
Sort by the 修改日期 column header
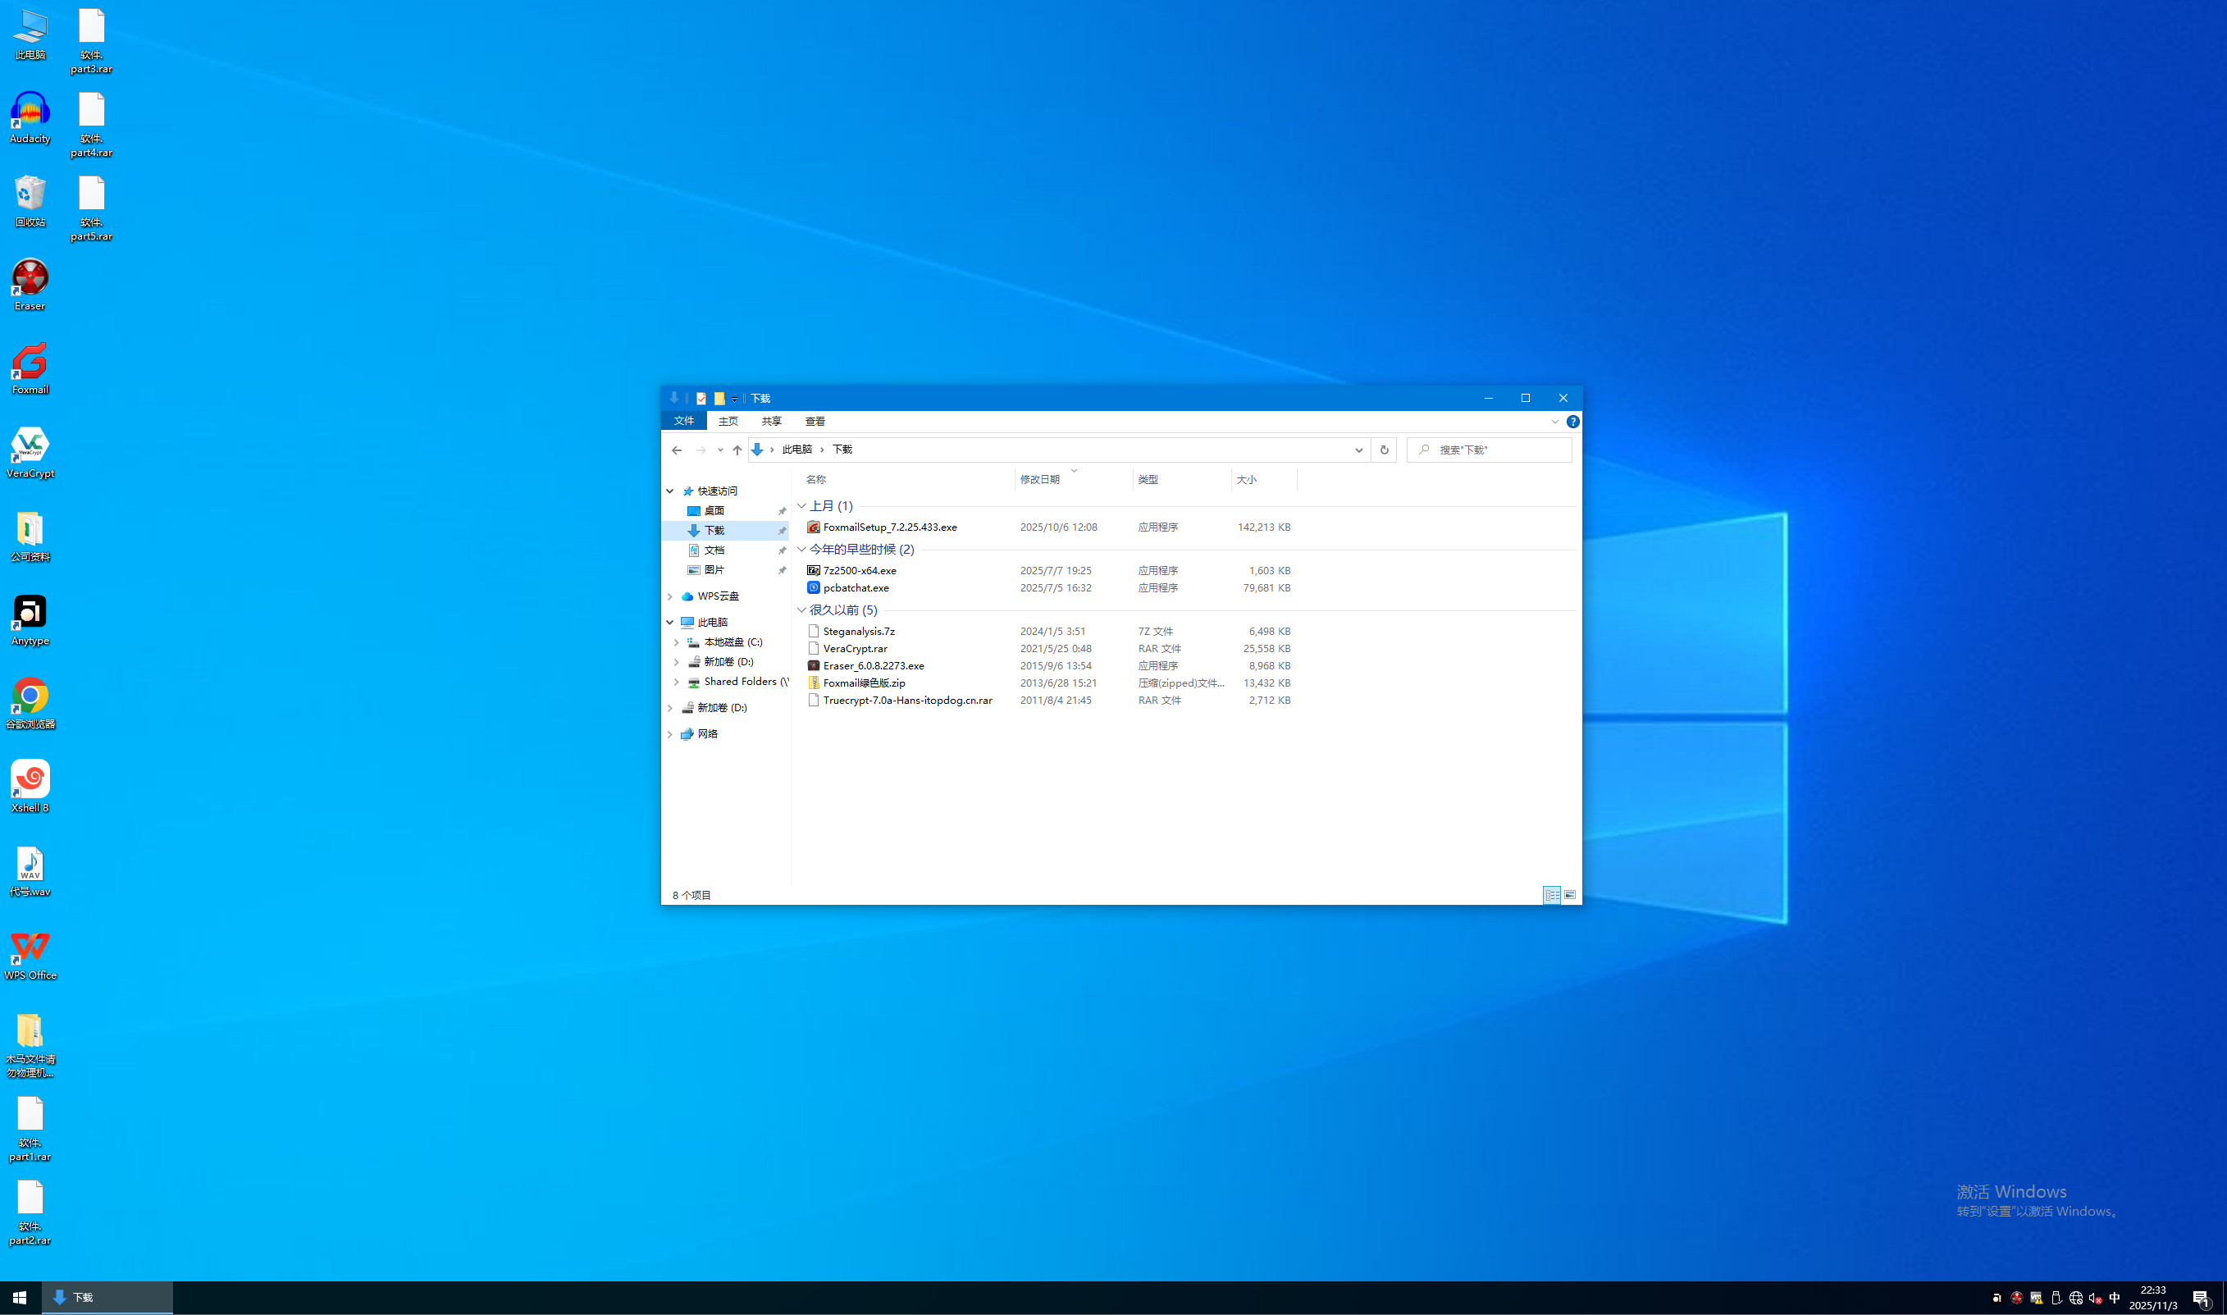tap(1040, 479)
